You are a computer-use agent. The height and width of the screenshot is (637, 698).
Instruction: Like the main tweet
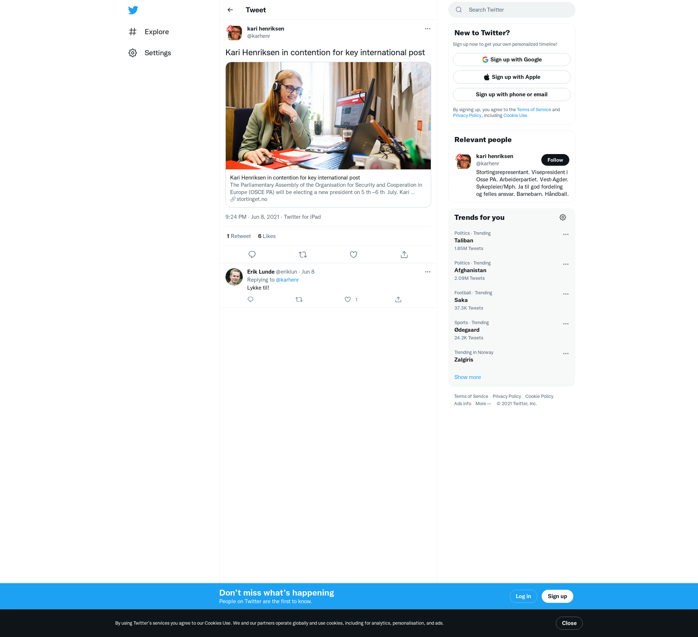point(353,254)
